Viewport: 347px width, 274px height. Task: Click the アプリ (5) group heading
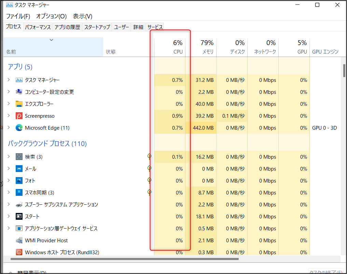pos(20,67)
